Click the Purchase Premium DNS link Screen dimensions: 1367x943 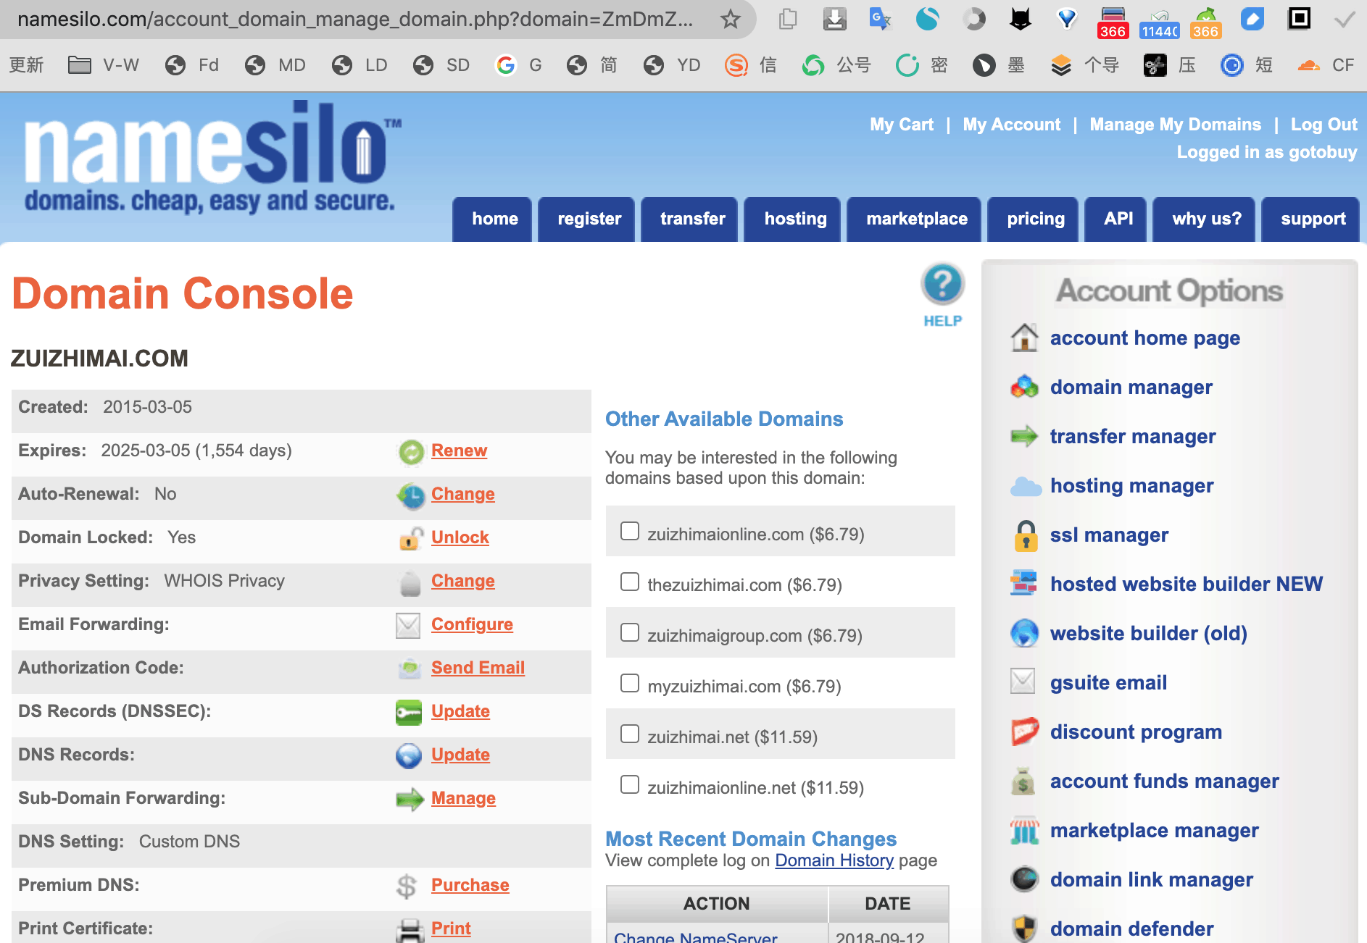[x=470, y=885]
